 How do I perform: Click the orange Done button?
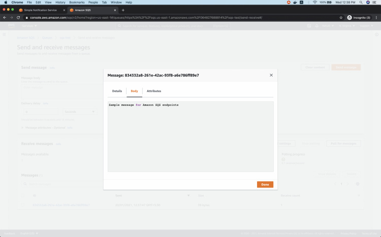pos(265,184)
